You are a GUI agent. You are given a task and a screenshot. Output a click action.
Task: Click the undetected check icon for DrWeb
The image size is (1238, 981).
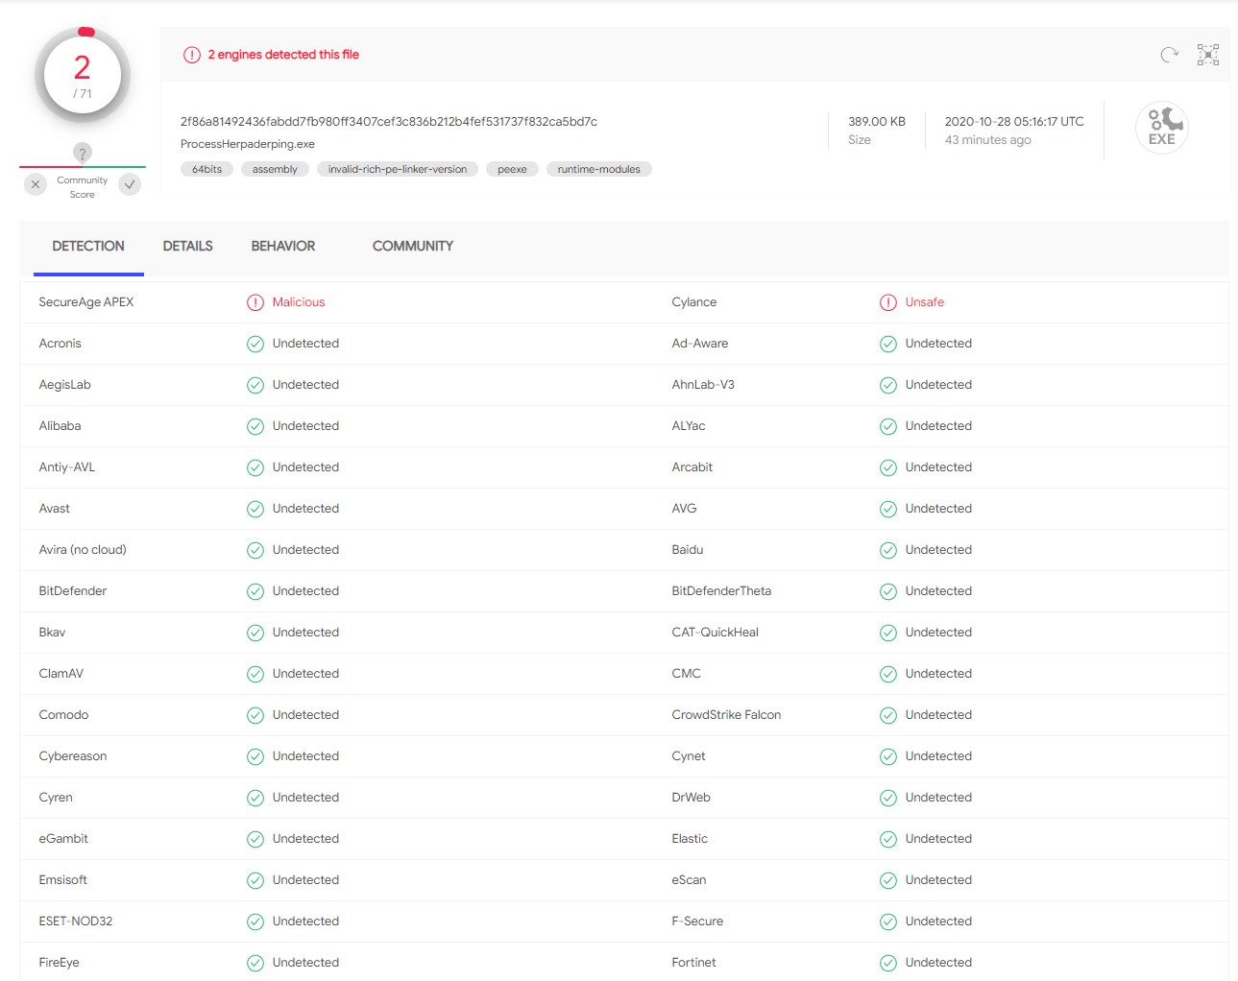point(888,798)
